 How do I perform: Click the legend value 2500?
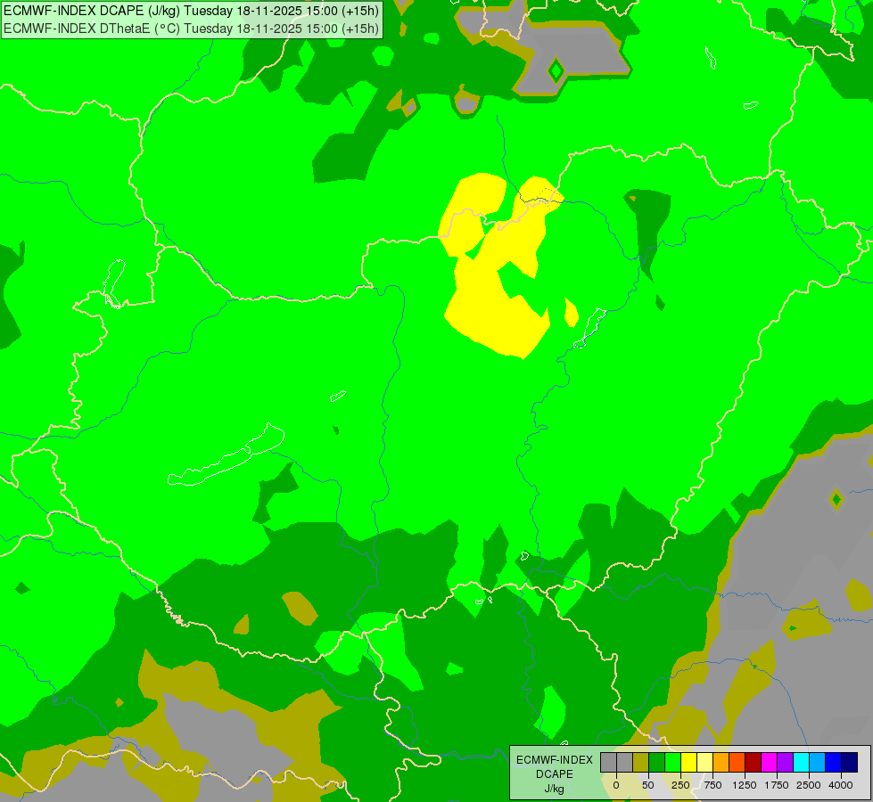pos(809,785)
